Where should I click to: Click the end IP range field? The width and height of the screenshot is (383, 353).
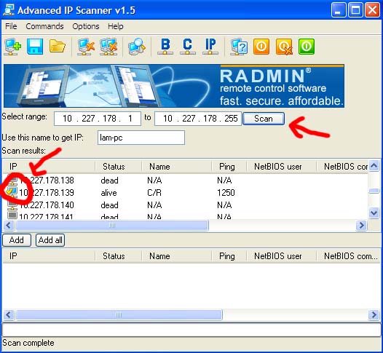[198, 119]
